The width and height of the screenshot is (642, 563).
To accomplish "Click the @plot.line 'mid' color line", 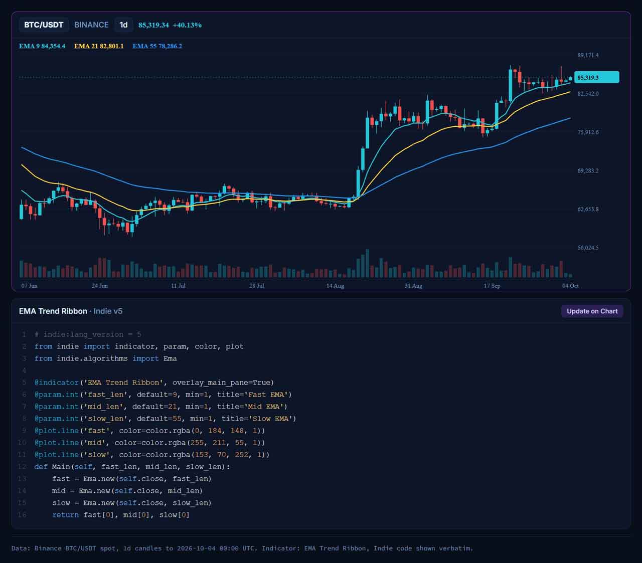I will [150, 443].
